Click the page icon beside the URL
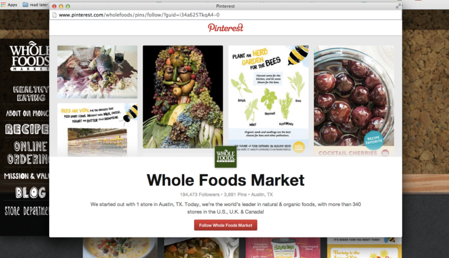The height and width of the screenshot is (258, 449). tap(54, 15)
